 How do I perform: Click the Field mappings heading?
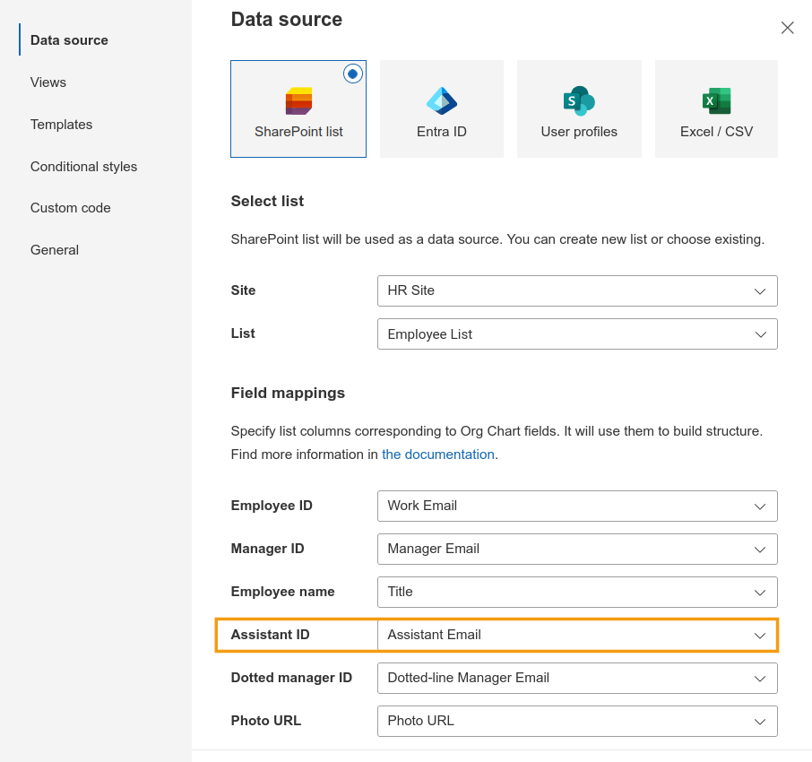(288, 394)
